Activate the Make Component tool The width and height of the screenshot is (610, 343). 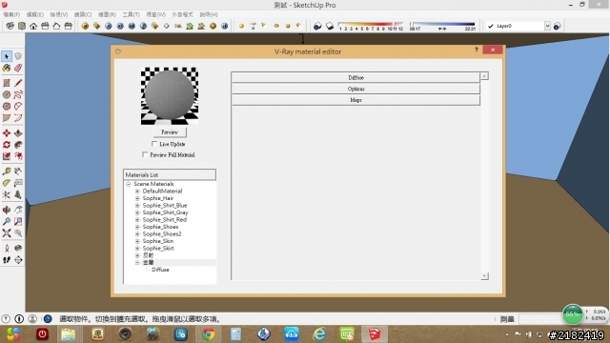[x=18, y=56]
